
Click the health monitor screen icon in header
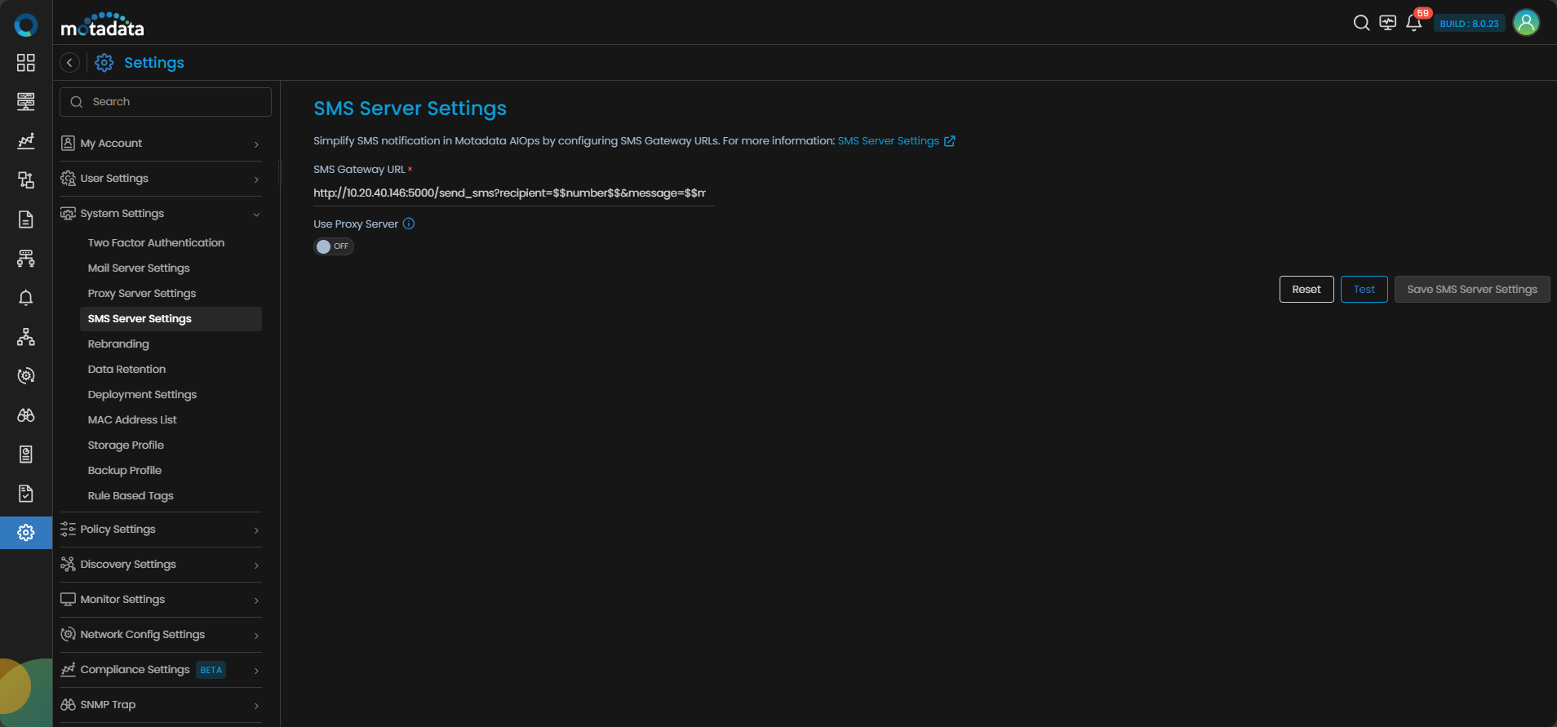tap(1387, 23)
